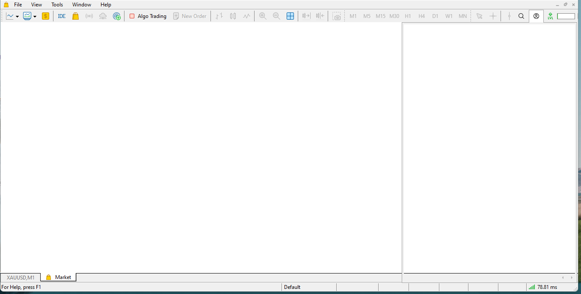Screen dimensions: 581x294
Task: Toggle Algo Trading on
Action: point(148,16)
